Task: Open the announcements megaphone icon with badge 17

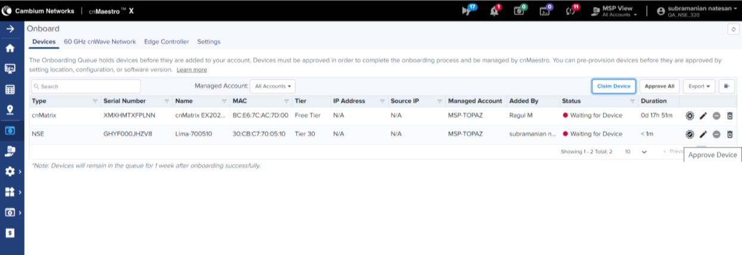Action: tap(468, 11)
